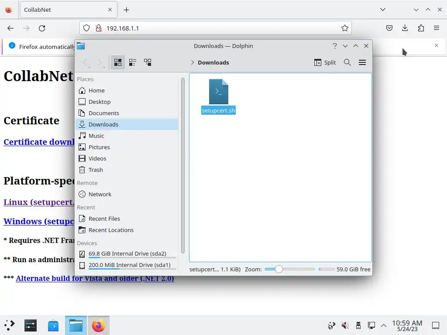Open Recent Files in the sidebar

coord(127,219)
